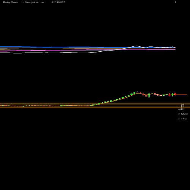Click the peak of the white indicator line
The height and width of the screenshot is (190, 190).
pos(136,46)
